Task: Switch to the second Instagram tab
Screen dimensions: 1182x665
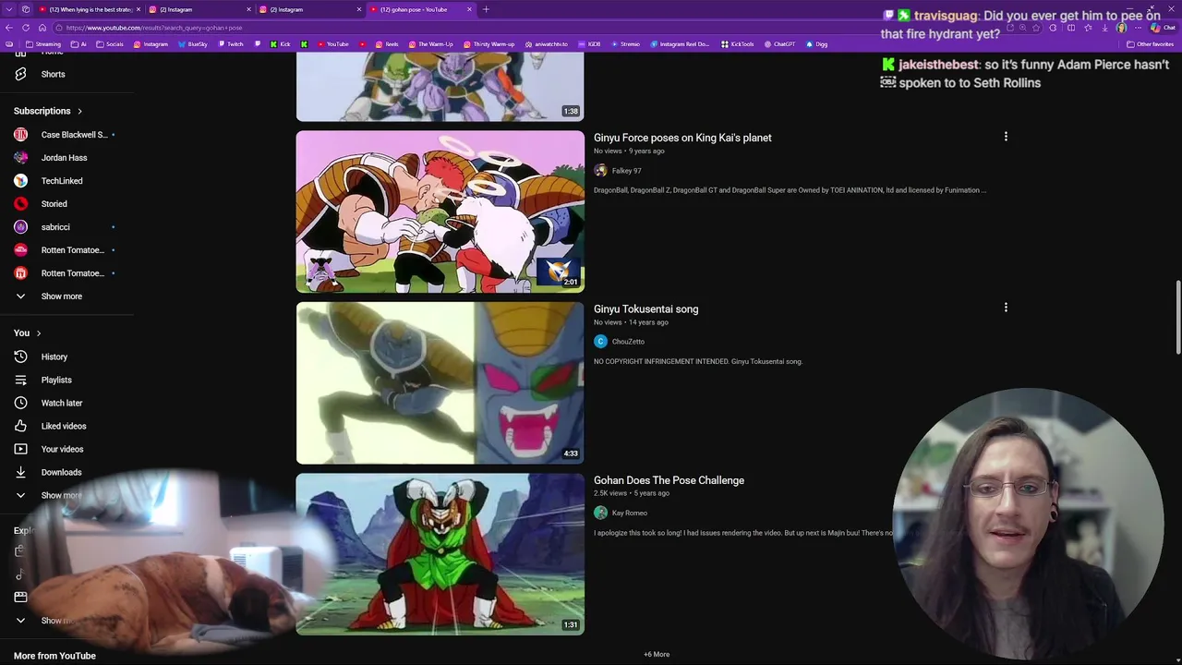Action: (x=310, y=9)
